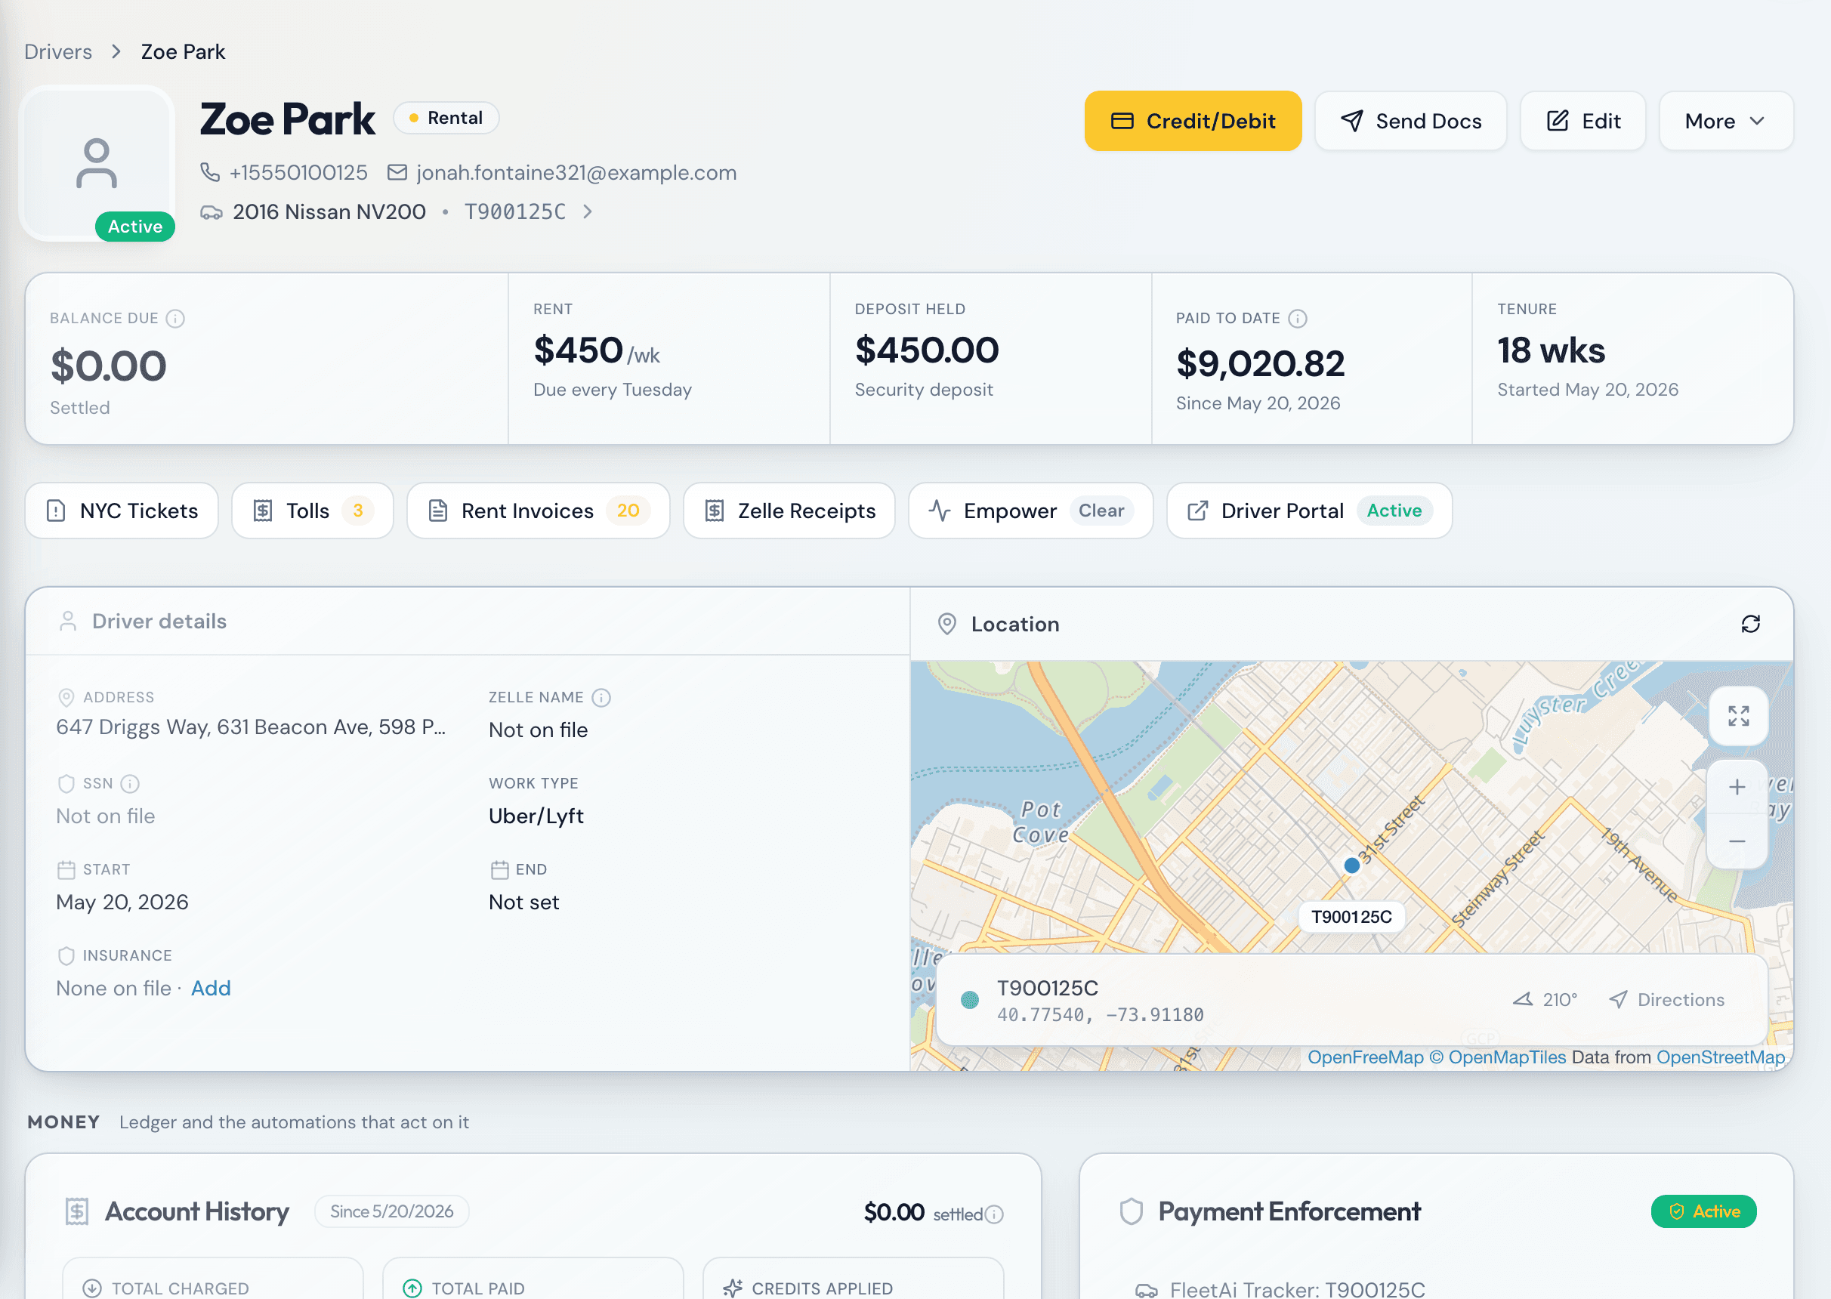Click the email jonah.fontaine321@example.com

[x=576, y=172]
